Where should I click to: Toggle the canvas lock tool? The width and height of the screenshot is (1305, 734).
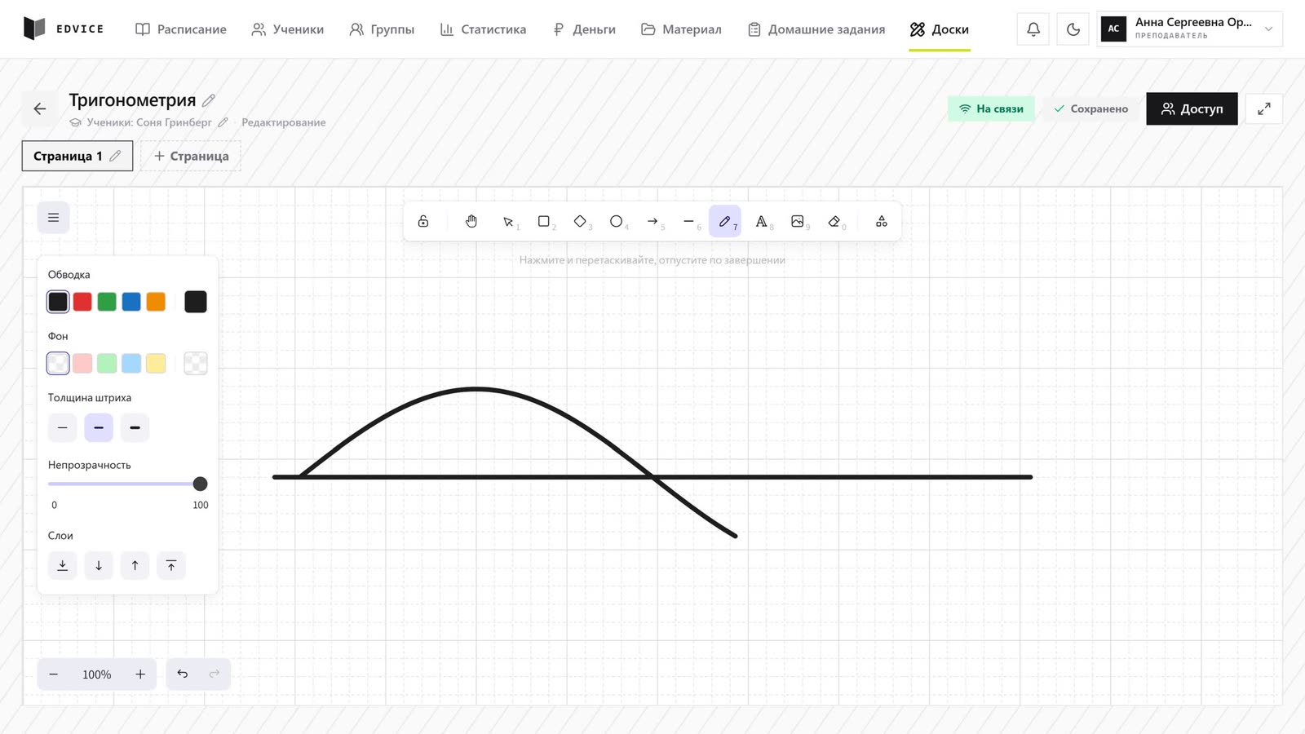point(423,221)
